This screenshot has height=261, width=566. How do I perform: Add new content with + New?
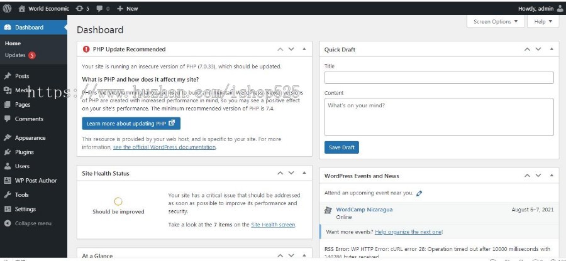128,9
